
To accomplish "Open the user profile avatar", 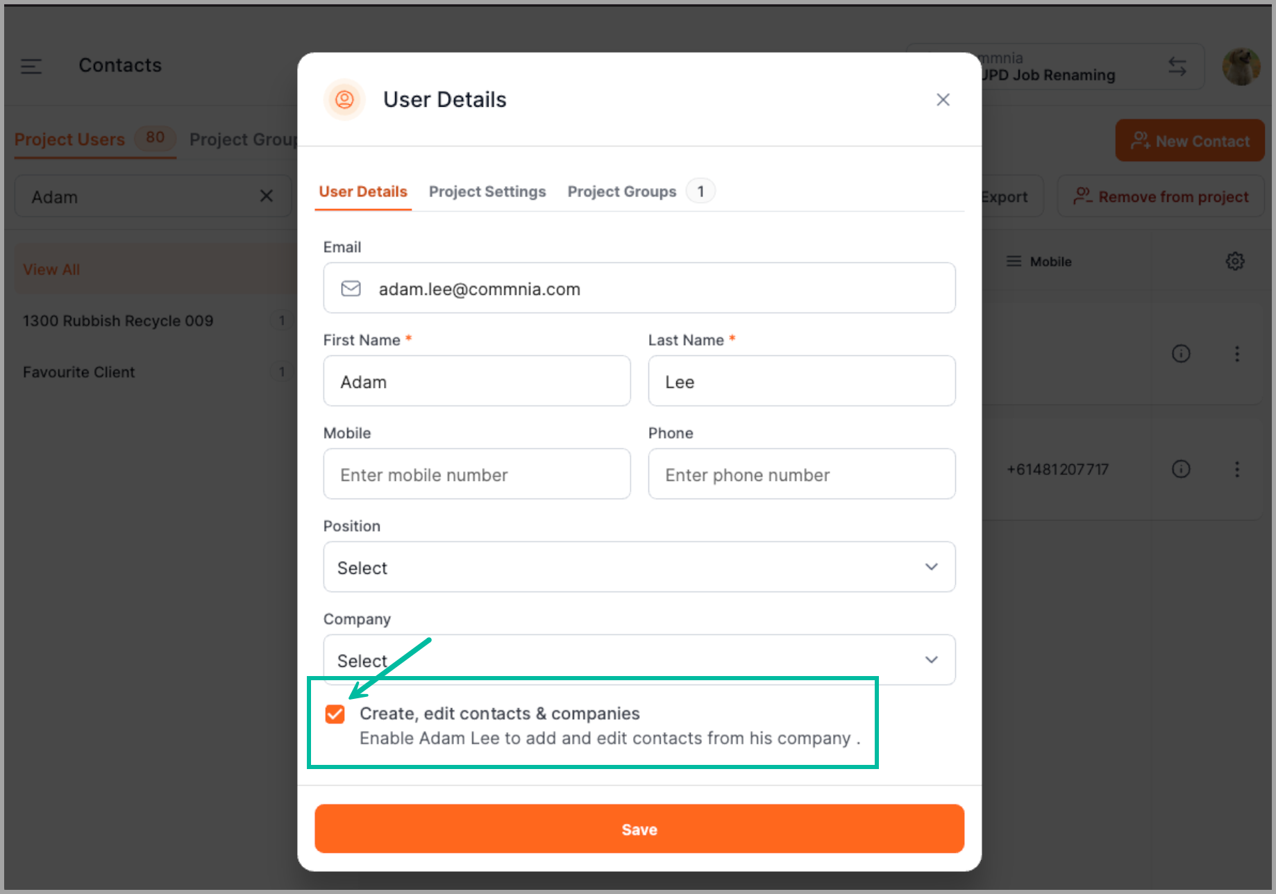I will [x=1241, y=67].
